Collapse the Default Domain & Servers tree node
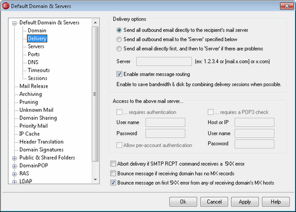296x212 pixels. (14, 23)
